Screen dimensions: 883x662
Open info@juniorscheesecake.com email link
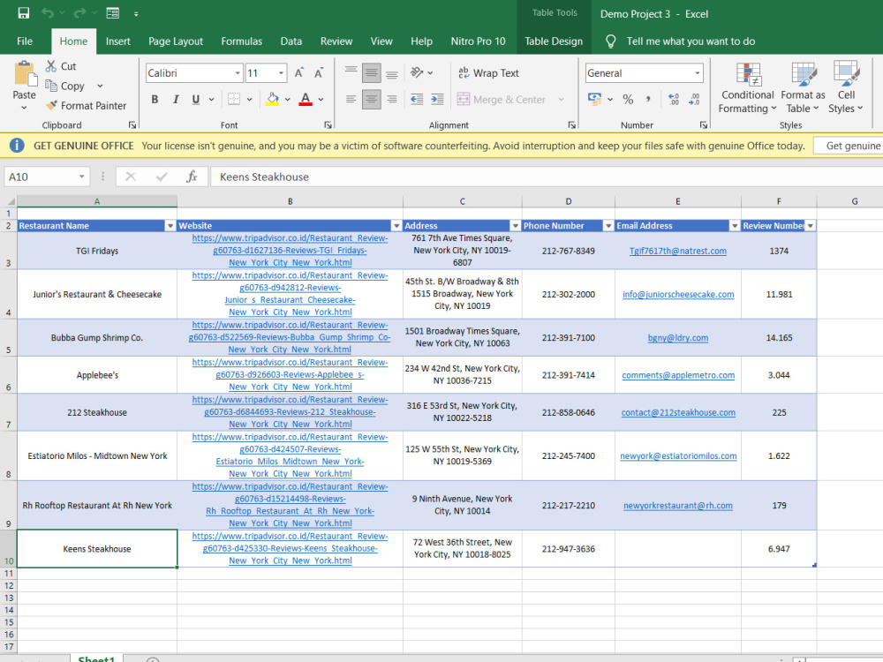[x=678, y=294]
